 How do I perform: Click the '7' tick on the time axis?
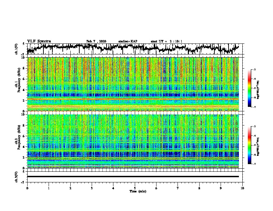pyautogui.click(x=178, y=188)
